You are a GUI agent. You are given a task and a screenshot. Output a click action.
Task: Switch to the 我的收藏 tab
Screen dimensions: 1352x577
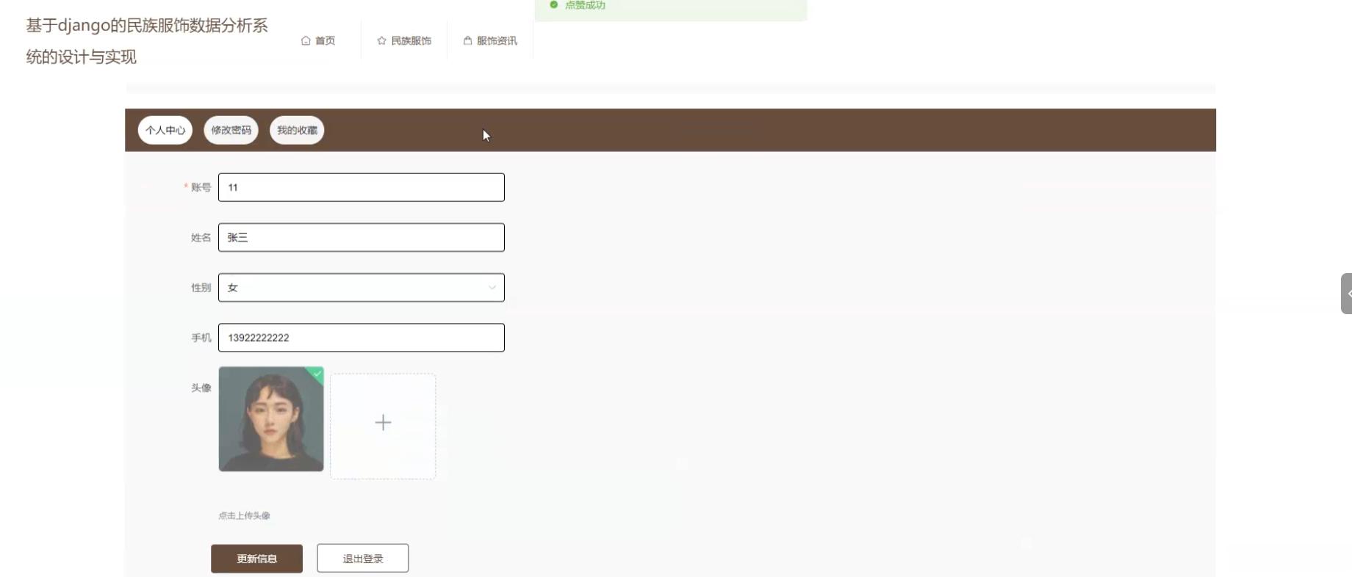pos(297,130)
